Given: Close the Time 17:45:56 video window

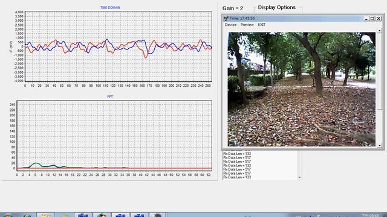Looking at the screenshot, I should tap(379, 19).
